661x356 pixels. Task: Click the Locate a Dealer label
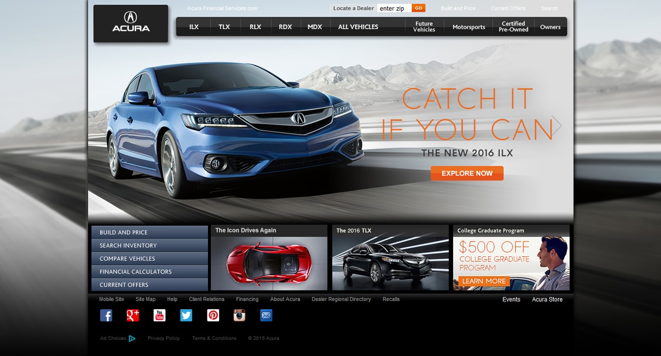[x=353, y=8]
